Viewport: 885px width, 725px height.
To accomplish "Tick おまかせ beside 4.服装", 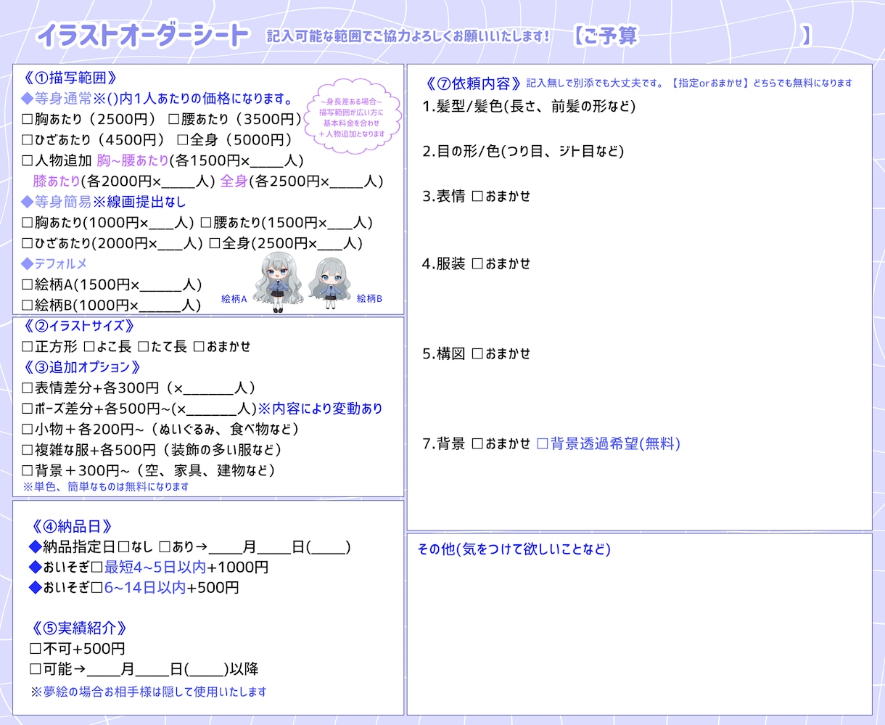I will coord(477,263).
